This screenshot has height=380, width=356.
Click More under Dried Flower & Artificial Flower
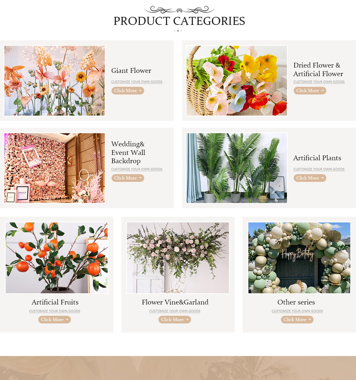310,91
